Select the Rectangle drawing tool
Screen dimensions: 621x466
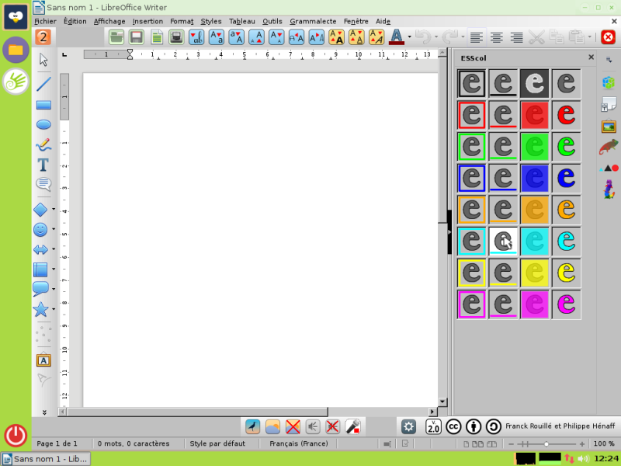click(x=43, y=105)
